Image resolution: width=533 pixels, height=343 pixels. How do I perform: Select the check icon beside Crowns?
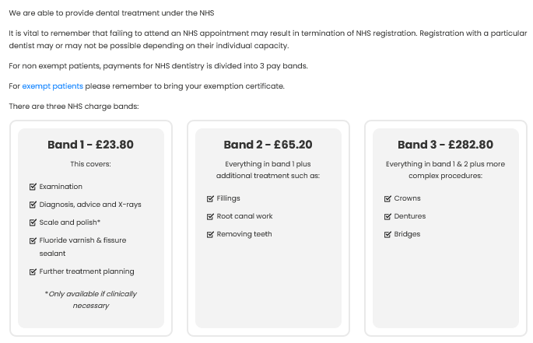click(387, 198)
